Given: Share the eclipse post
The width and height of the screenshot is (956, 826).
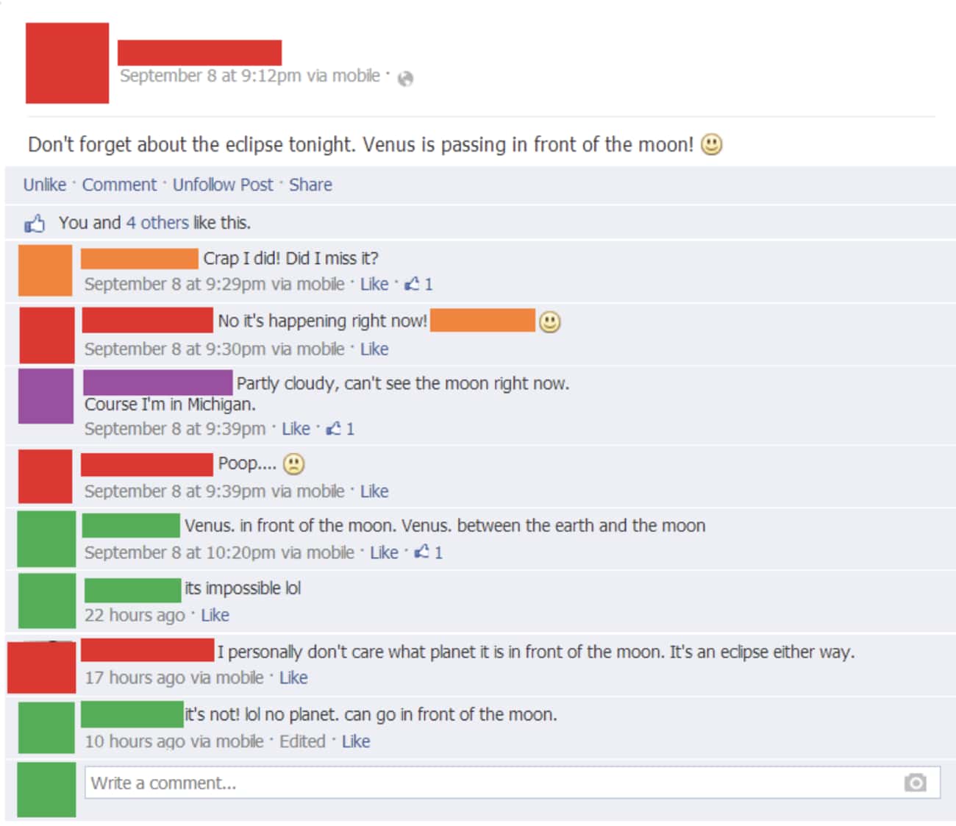Looking at the screenshot, I should point(310,185).
